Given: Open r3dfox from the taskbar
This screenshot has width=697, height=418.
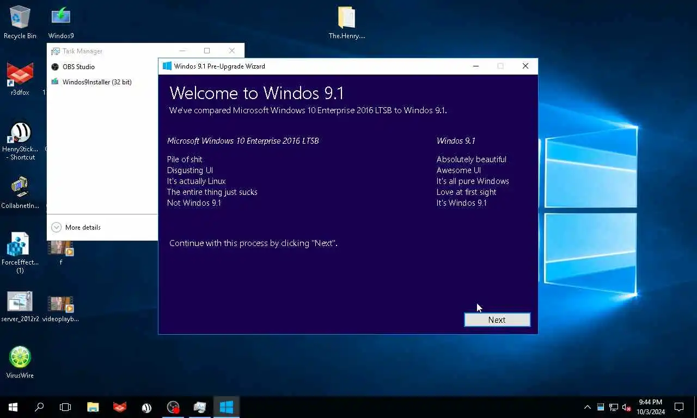Looking at the screenshot, I should pos(120,407).
